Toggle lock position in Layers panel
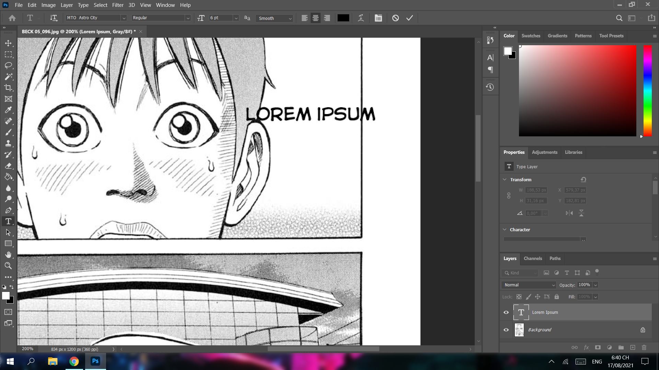Viewport: 659px width, 370px height. tap(537, 297)
